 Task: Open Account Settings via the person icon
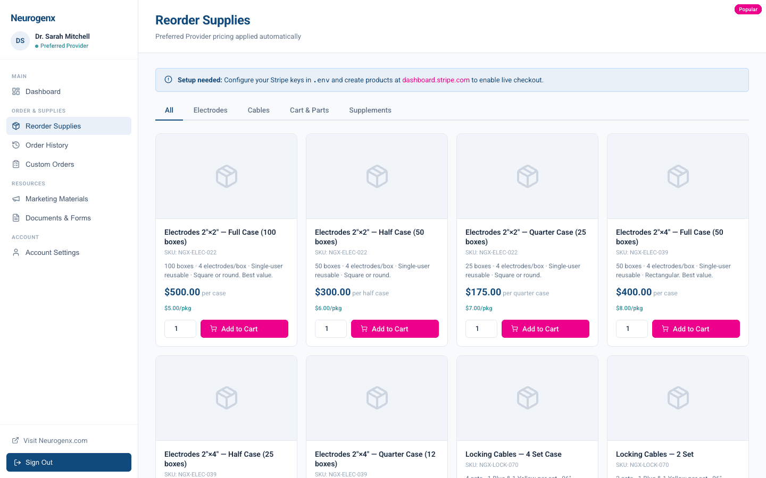(x=16, y=252)
